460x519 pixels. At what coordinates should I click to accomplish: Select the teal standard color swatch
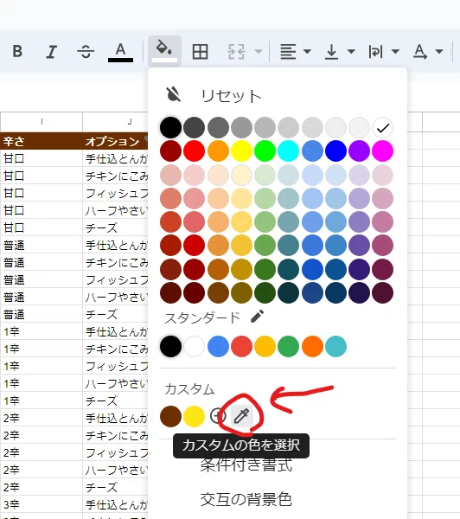click(x=335, y=346)
